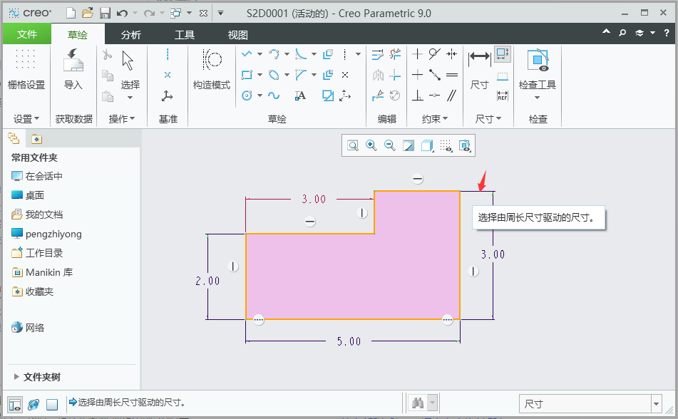Open the Line tool dropdown arrow
678x419 pixels.
pyautogui.click(x=260, y=54)
